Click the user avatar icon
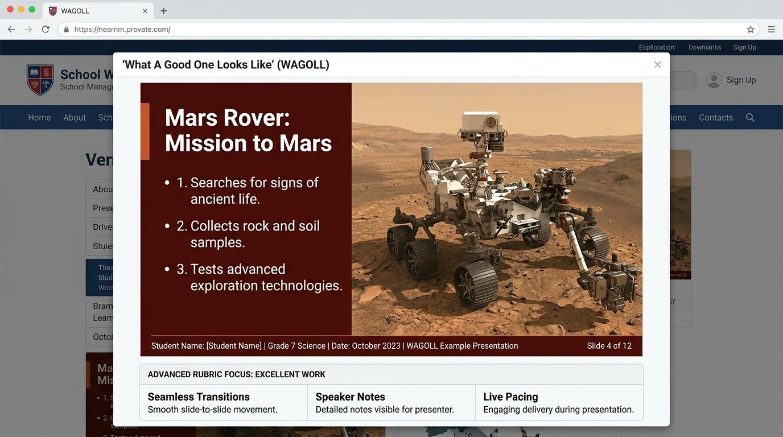783x437 pixels. tap(714, 80)
